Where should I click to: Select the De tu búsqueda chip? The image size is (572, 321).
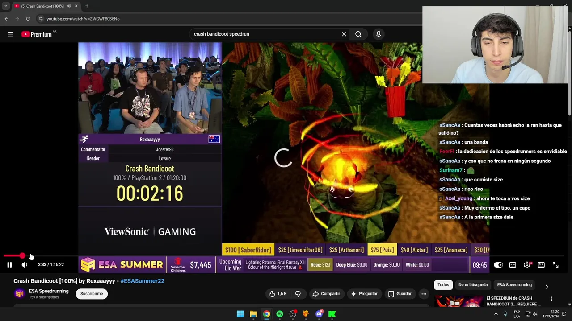point(473,285)
